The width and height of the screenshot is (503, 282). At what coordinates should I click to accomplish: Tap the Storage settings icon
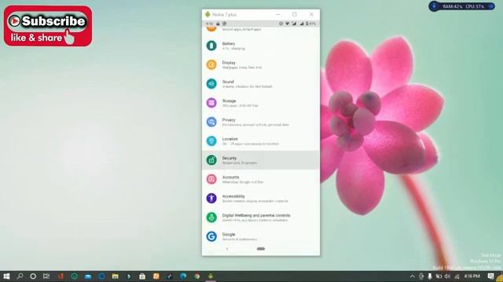click(211, 103)
